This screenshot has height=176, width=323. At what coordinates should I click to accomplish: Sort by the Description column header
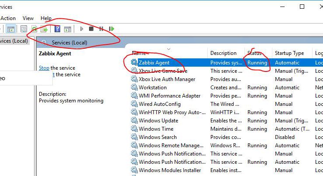pos(223,53)
